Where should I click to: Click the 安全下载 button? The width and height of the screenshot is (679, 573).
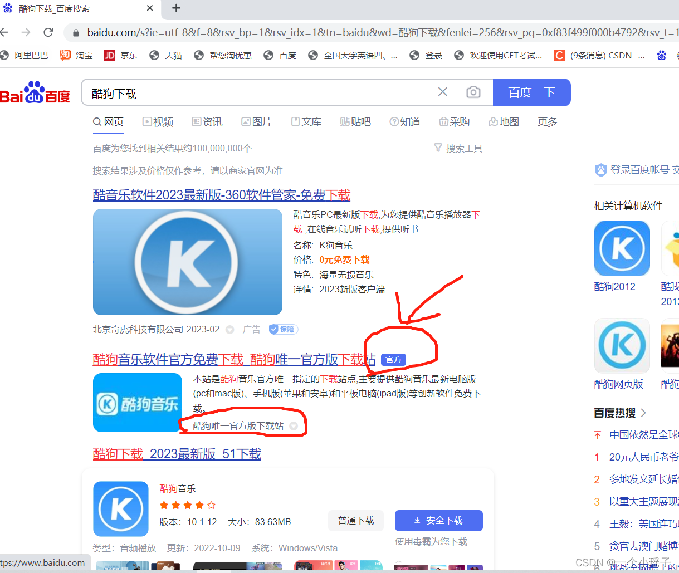(439, 520)
